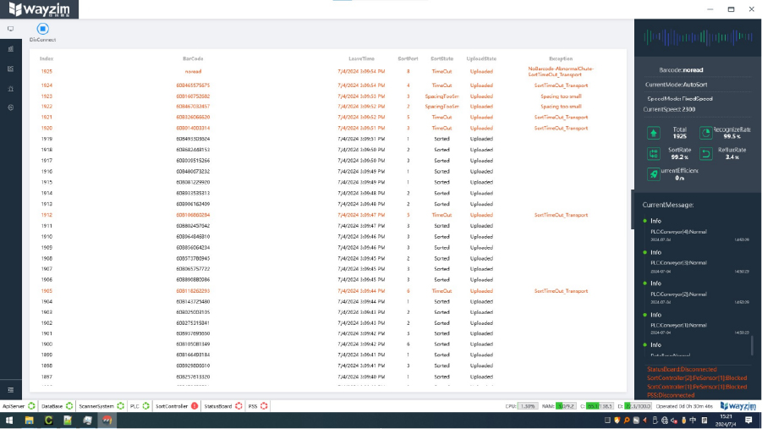Collapse the right panel using edge handle
The image size is (762, 429).
point(633,209)
